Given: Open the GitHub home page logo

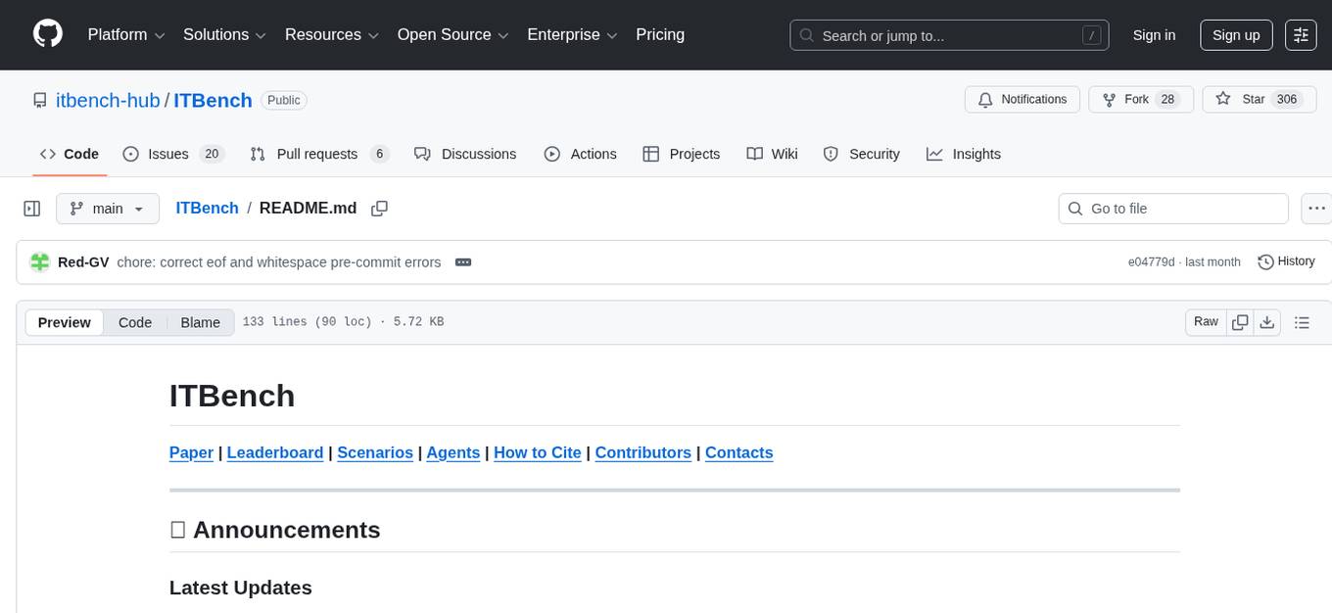Looking at the screenshot, I should tap(47, 34).
